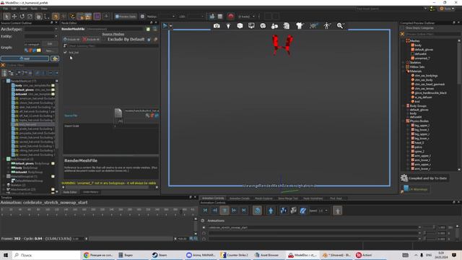
Task: Collapse the Meshes group in preview outliner
Action: pyautogui.click(x=404, y=41)
